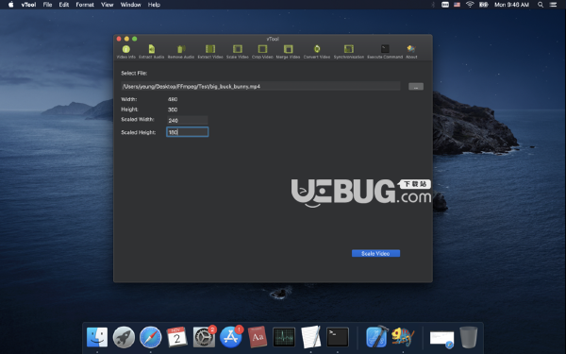Open the Edit menu
This screenshot has height=354, width=566.
point(64,5)
